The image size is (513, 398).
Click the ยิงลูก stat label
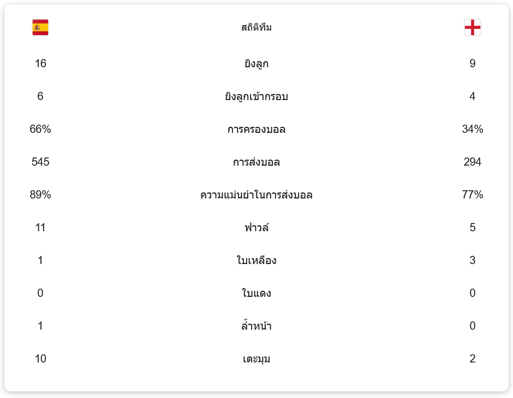pyautogui.click(x=256, y=63)
